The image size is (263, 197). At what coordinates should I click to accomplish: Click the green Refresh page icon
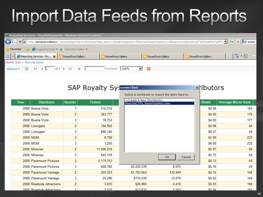[x=232, y=42]
